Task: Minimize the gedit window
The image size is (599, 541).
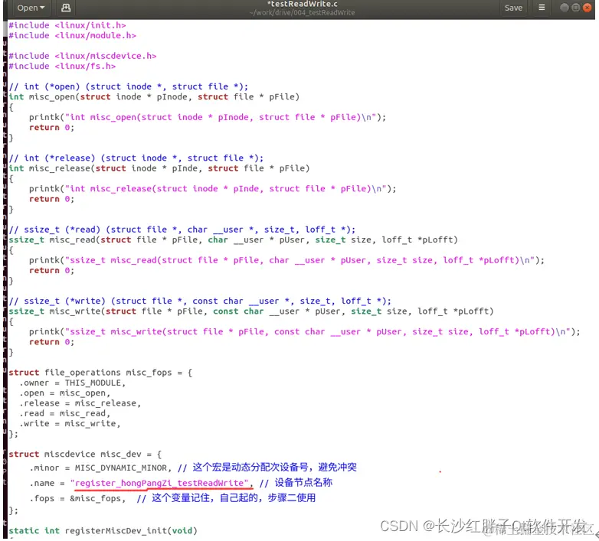Action: [x=565, y=8]
